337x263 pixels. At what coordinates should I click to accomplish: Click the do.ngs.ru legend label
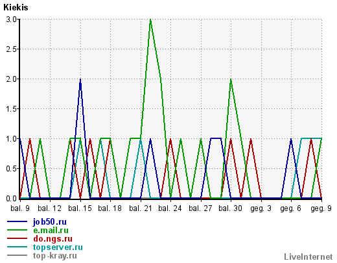(52, 239)
